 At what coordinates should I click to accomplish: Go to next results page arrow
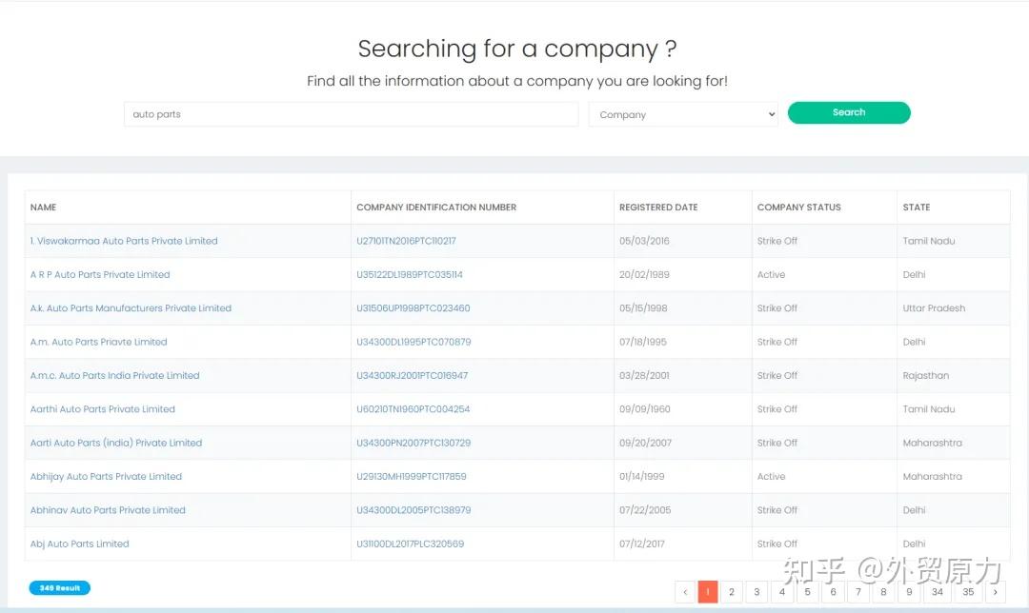click(x=996, y=592)
